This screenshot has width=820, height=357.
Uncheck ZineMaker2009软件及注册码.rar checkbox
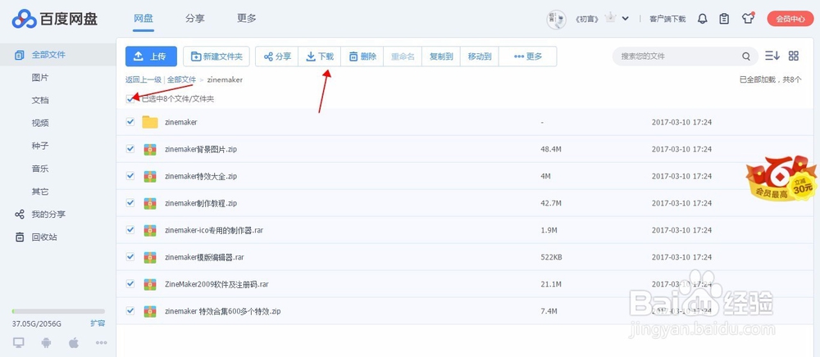pos(130,284)
